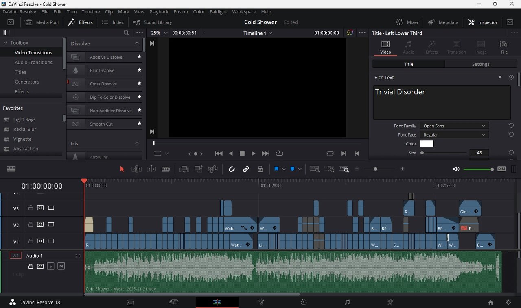Screen dimensions: 521x308
Task: Collapse the Toolbox tree
Action: tap(5, 43)
